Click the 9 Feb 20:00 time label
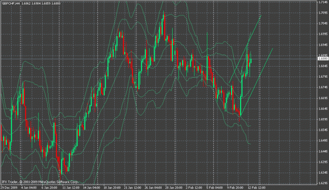The image size is (329, 190). (235, 187)
